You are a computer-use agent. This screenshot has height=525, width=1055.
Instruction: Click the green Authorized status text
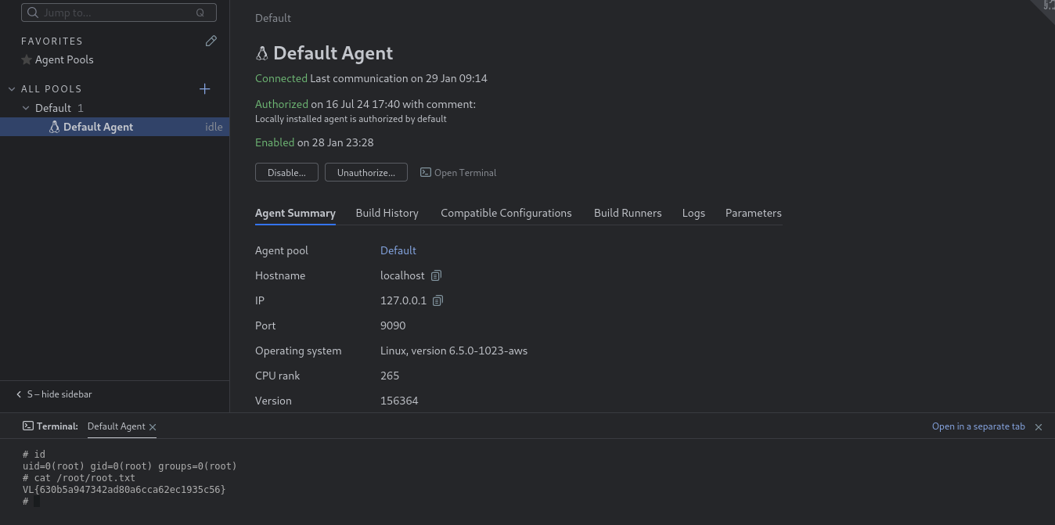tap(282, 104)
